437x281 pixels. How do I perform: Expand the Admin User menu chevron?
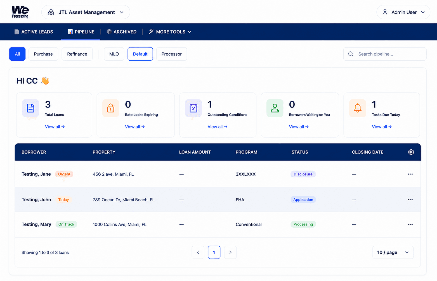click(423, 12)
